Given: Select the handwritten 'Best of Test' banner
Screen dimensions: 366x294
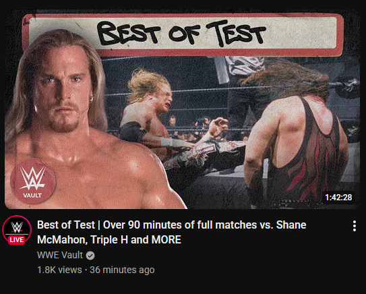Looking at the screenshot, I should pos(183,35).
